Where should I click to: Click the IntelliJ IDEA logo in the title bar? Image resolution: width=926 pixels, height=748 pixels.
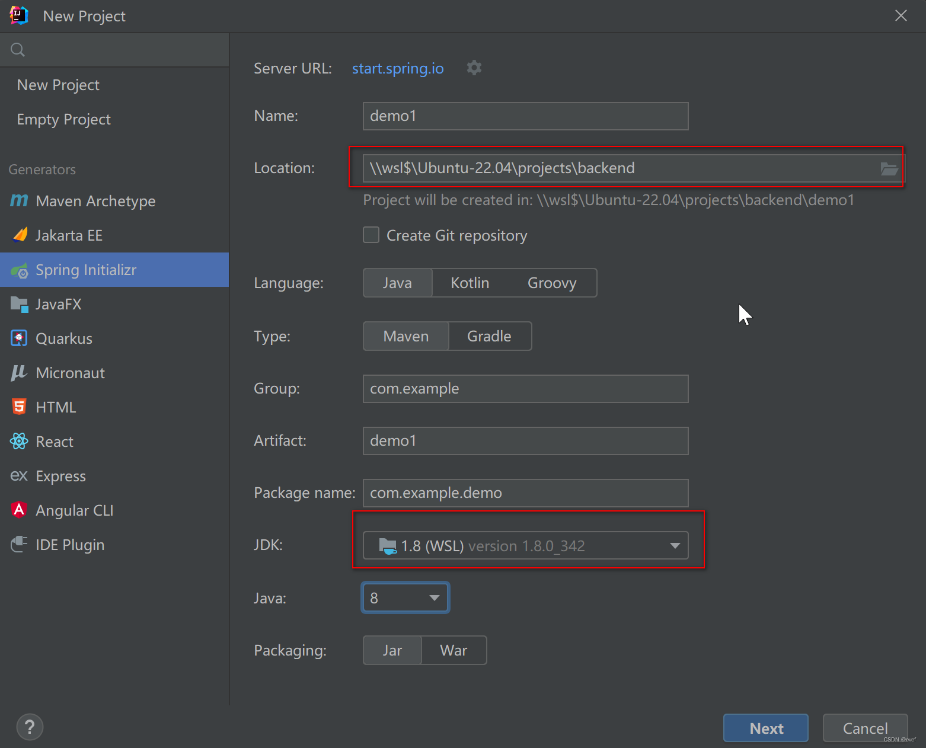[x=19, y=15]
